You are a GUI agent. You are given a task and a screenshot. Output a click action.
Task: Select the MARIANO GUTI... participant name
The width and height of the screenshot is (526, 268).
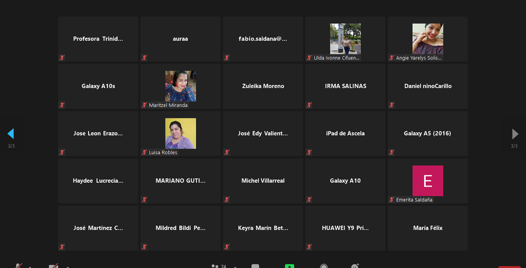180,181
